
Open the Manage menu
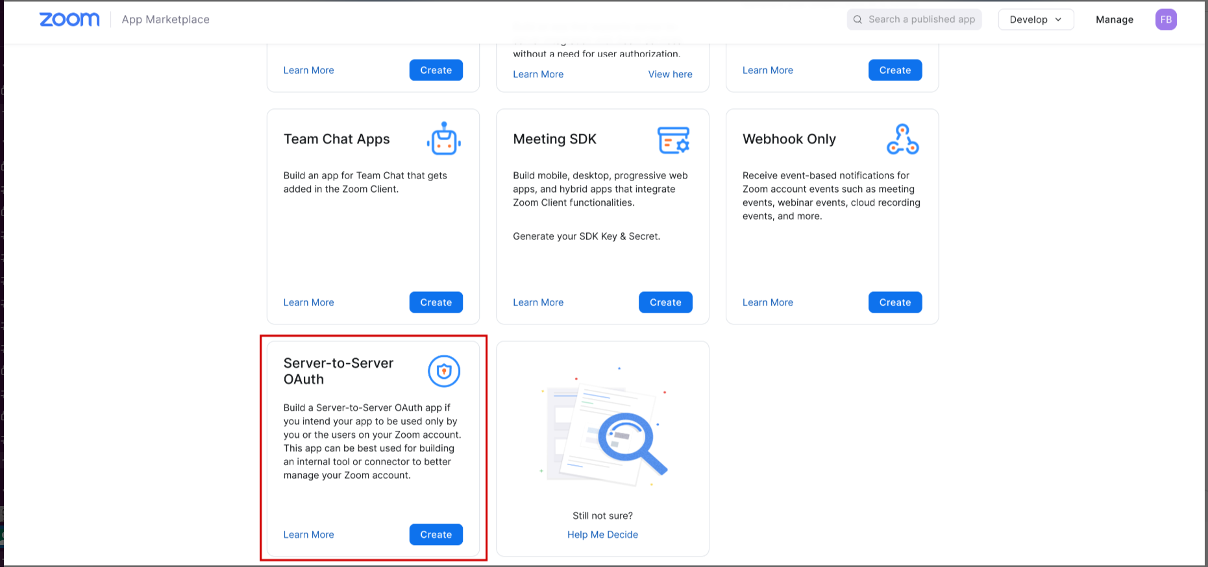tap(1115, 19)
